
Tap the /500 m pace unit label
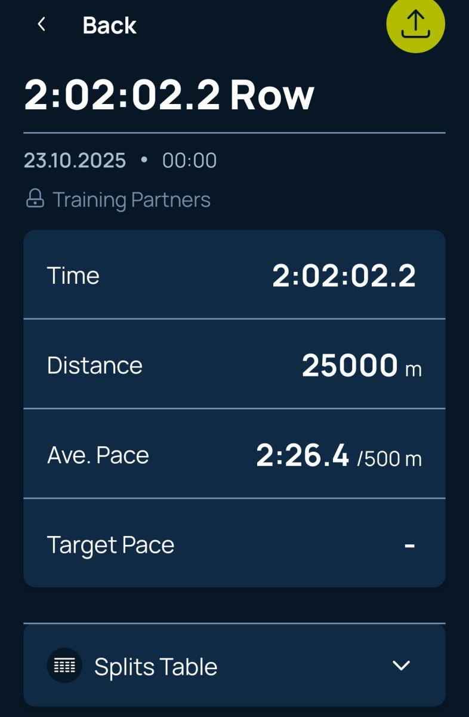[x=390, y=458]
